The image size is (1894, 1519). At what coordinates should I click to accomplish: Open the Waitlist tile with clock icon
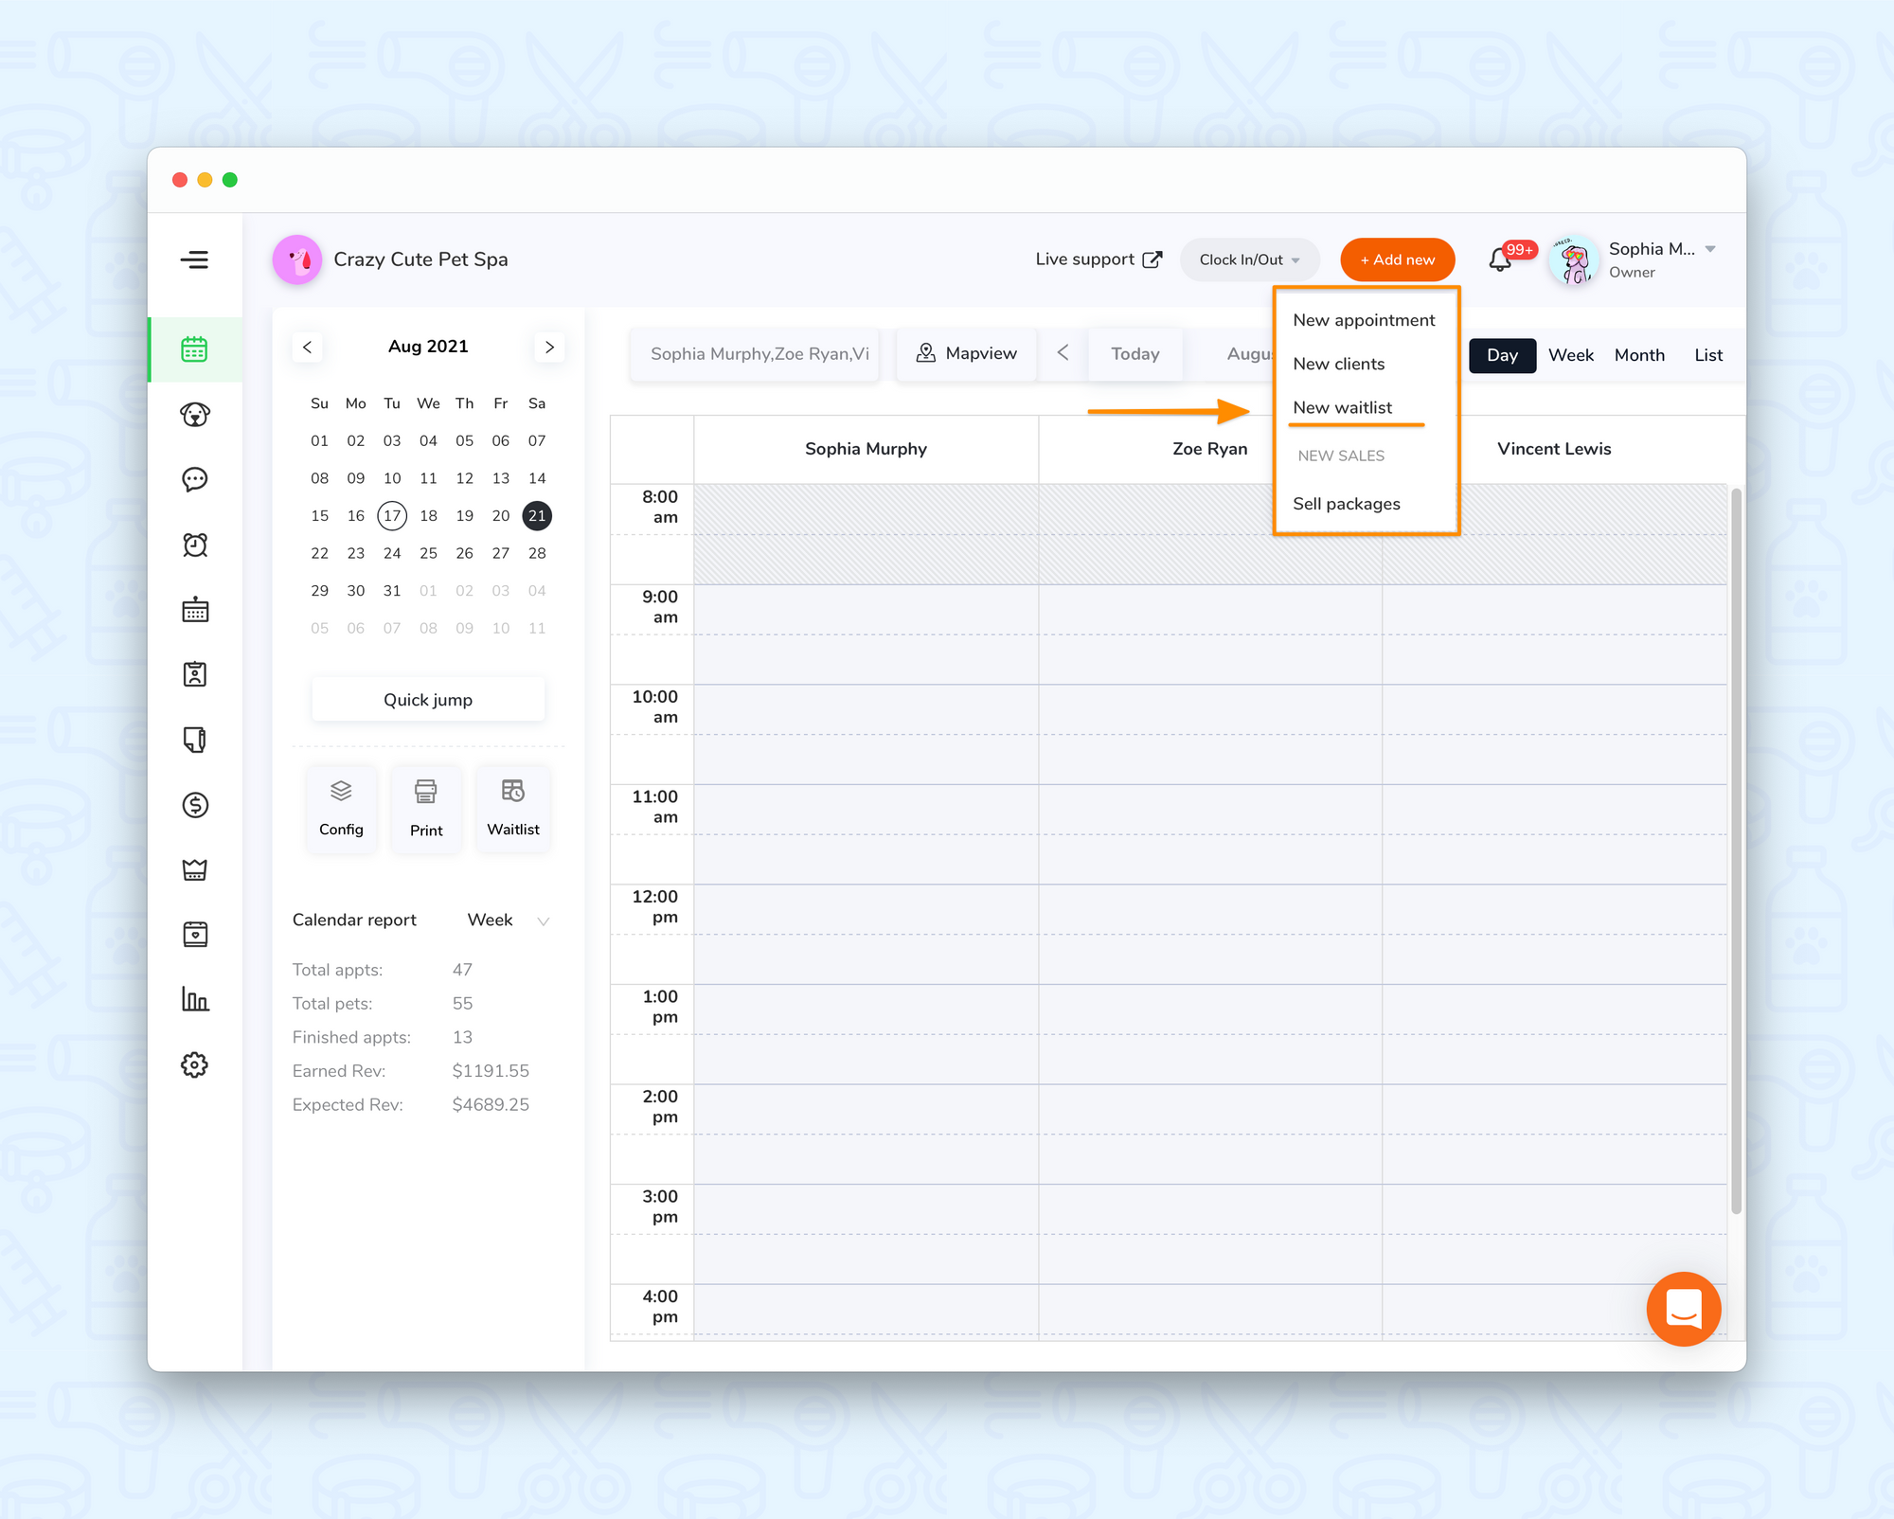click(513, 808)
